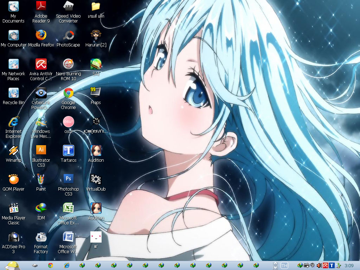Screen dimensions: 360x270
Task: Click the taskbar scroll down arrow
Action: (276, 268)
